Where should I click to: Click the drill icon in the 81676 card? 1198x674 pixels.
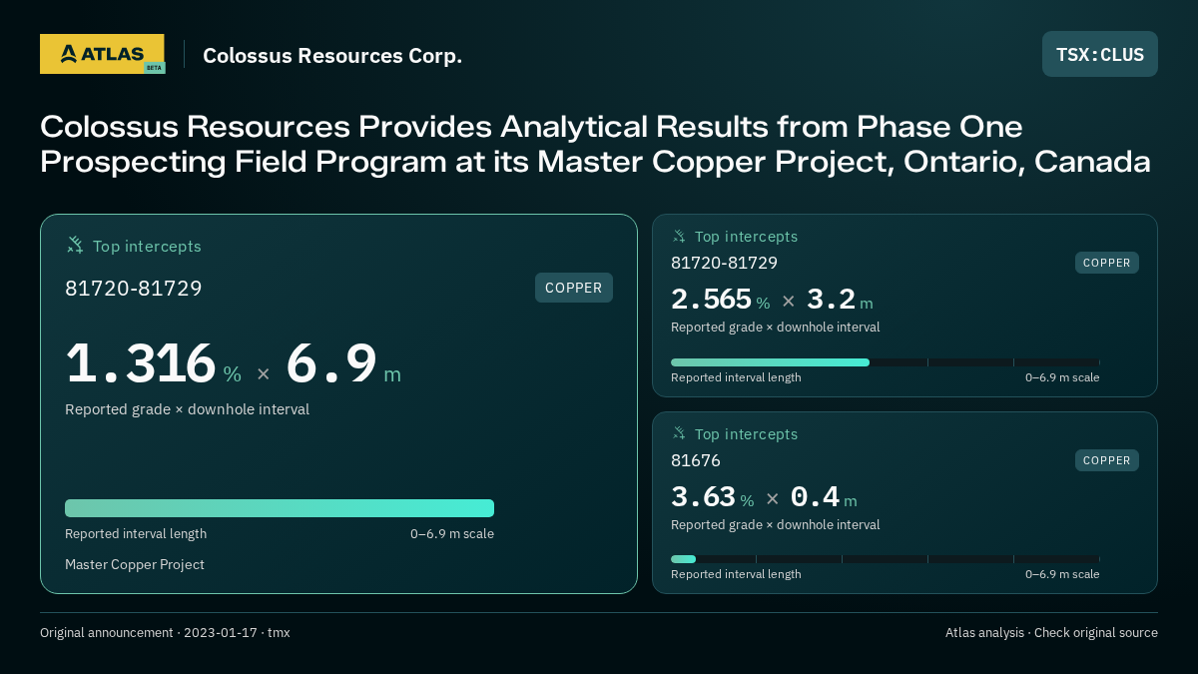(x=679, y=433)
